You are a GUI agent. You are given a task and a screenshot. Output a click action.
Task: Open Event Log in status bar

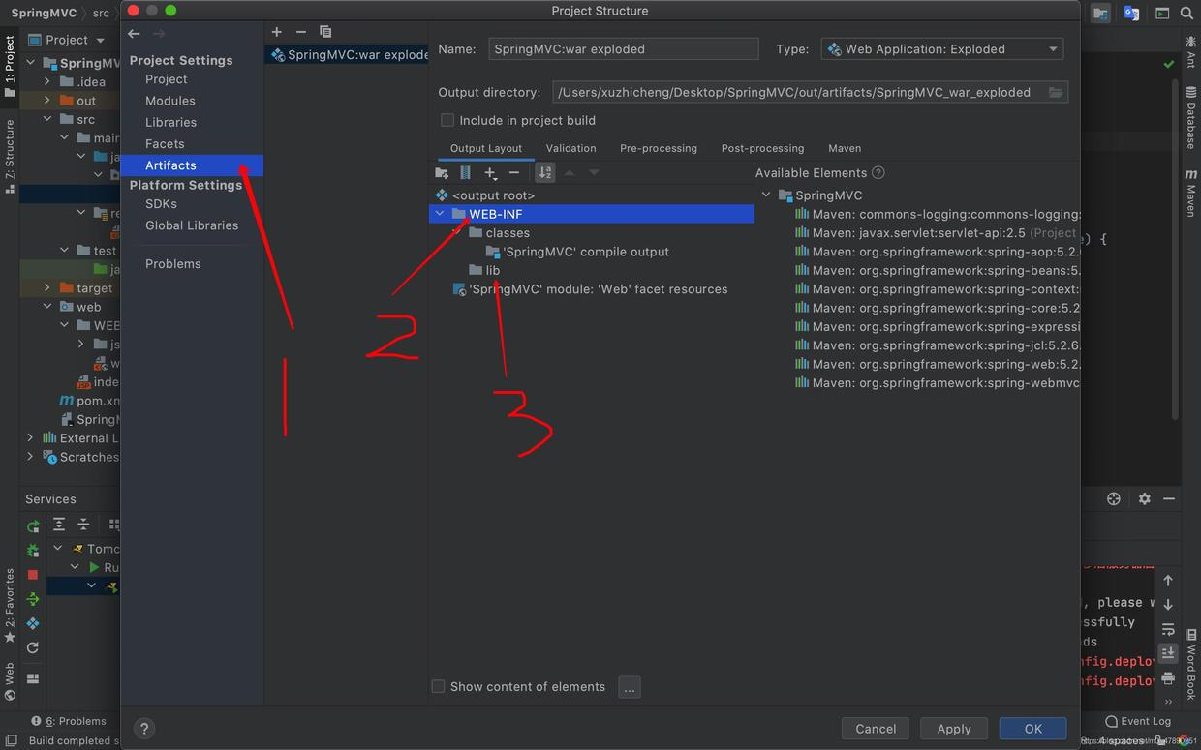coord(1138,721)
